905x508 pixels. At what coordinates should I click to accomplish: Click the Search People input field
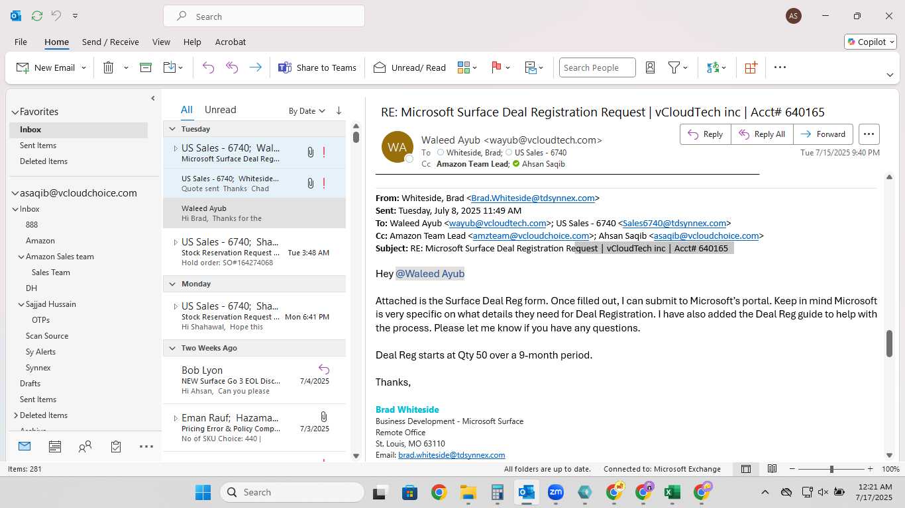click(597, 67)
